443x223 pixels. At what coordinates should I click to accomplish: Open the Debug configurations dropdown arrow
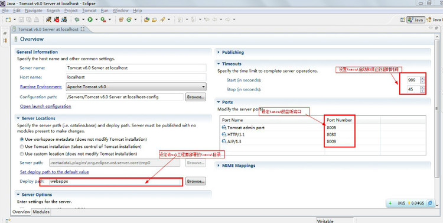[x=83, y=20]
